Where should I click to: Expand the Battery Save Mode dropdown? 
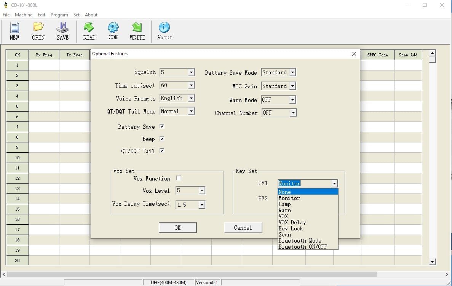(x=292, y=72)
